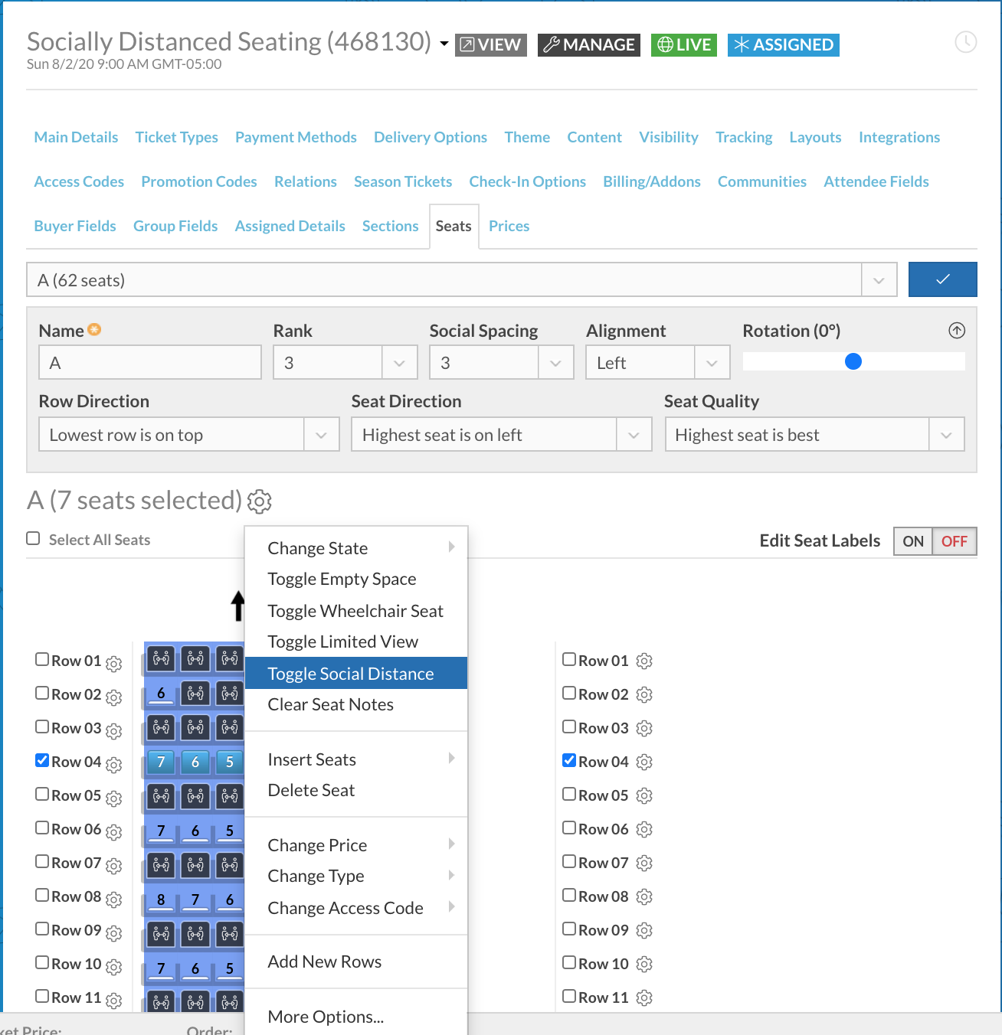1002x1035 pixels.
Task: Open the Row Direction dropdown
Action: click(321, 434)
